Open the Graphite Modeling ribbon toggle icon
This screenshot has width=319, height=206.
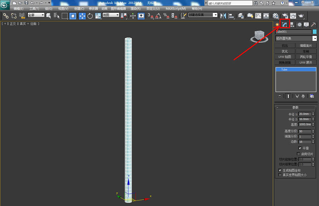pyautogui.click(x=250, y=16)
